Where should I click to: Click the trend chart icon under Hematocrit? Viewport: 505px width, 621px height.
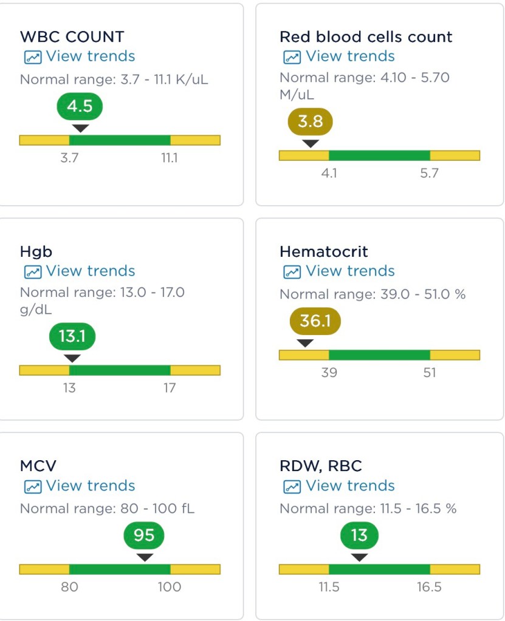coord(292,272)
